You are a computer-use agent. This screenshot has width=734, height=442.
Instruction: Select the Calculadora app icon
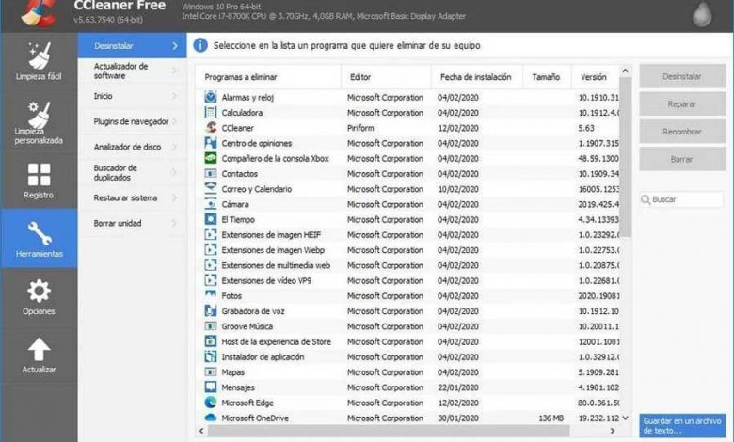(211, 112)
